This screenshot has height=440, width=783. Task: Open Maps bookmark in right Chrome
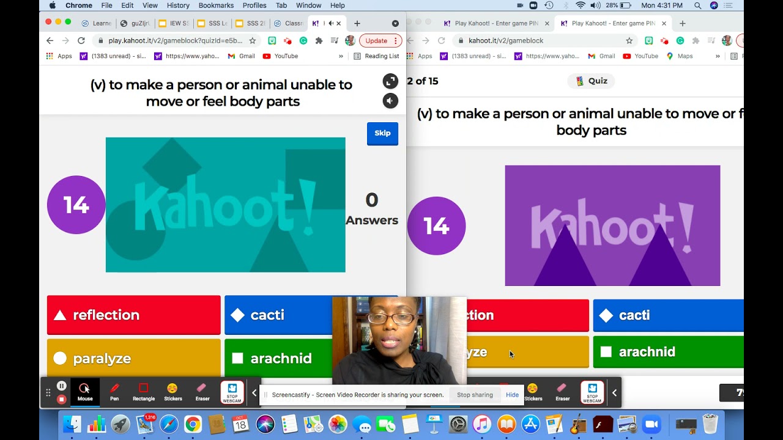click(680, 56)
